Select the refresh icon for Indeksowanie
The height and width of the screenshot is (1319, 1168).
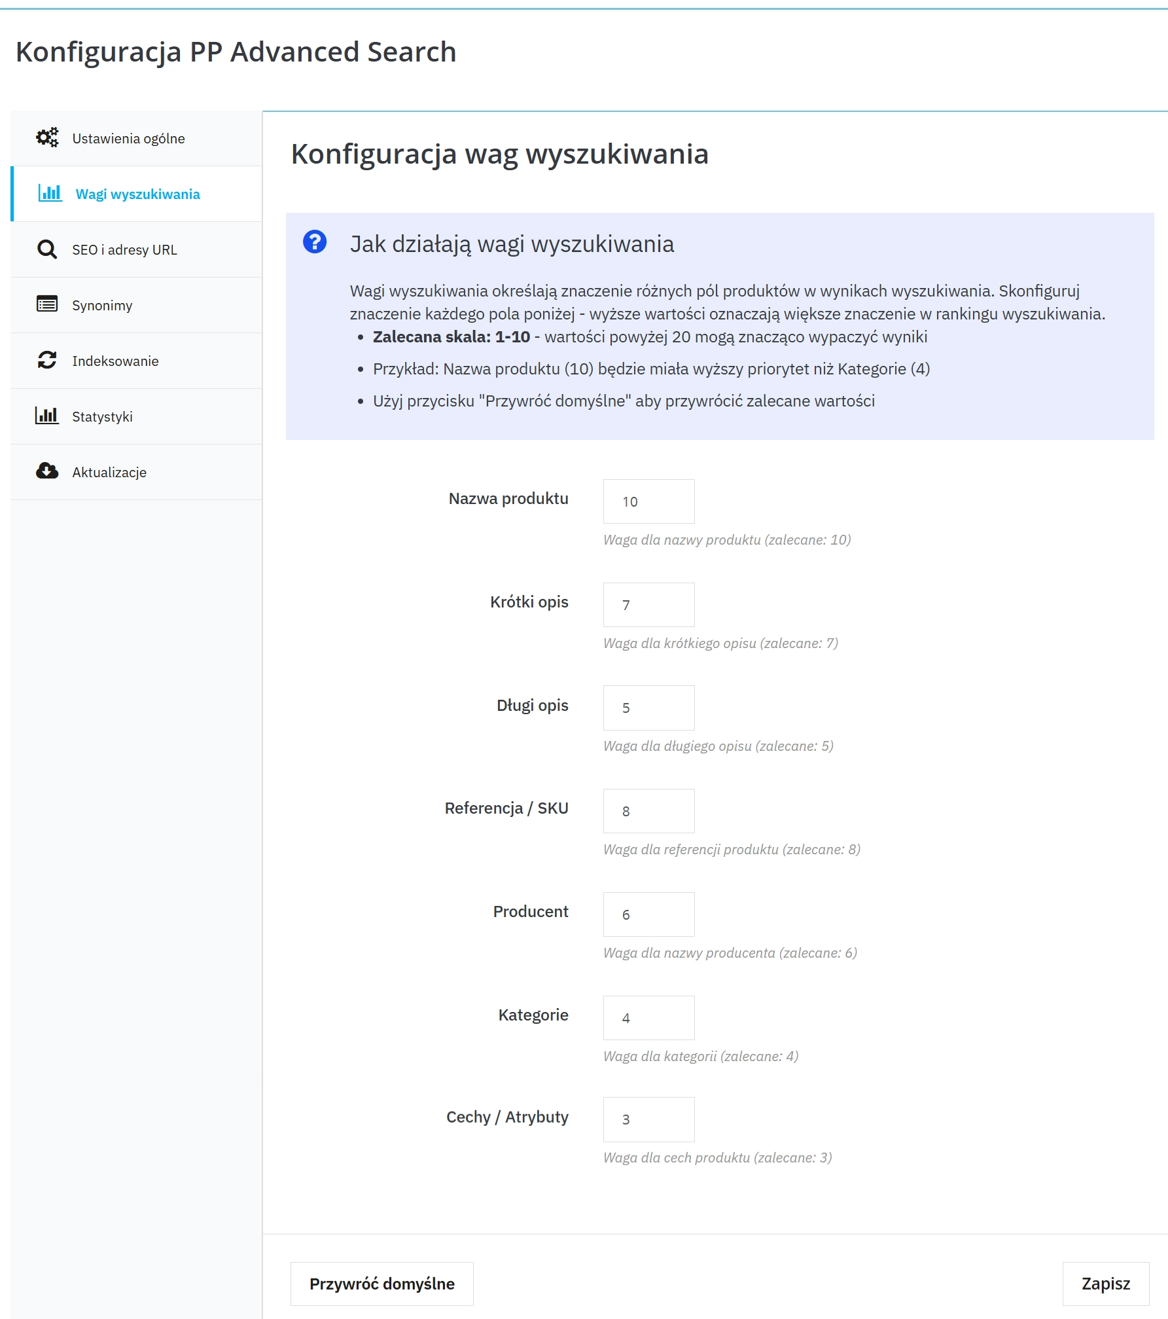click(x=46, y=360)
